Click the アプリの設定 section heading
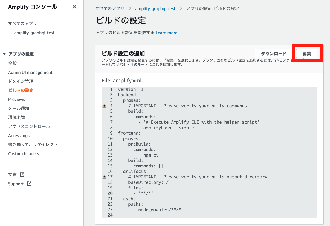 coord(21,54)
